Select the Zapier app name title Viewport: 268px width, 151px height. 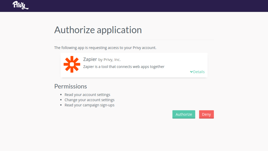click(x=90, y=59)
